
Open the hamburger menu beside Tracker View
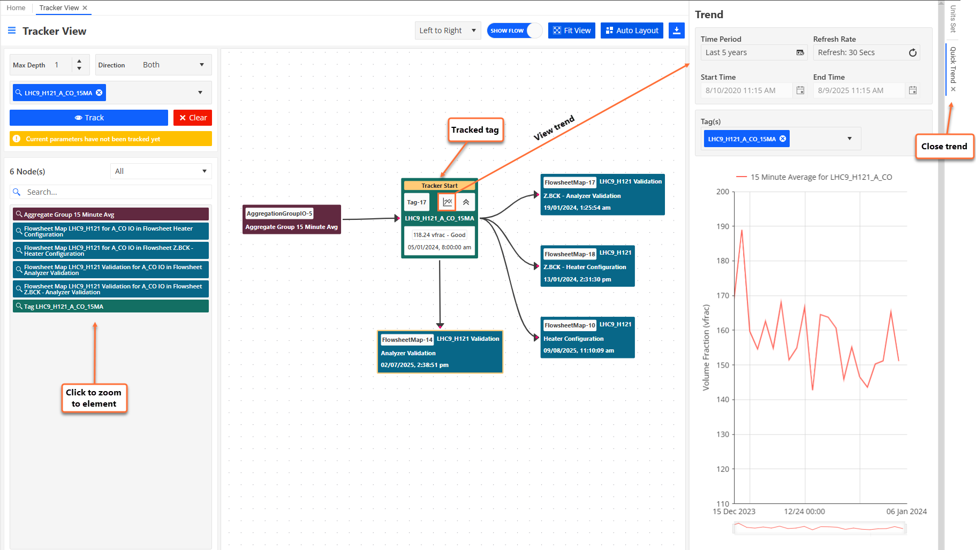click(x=12, y=31)
